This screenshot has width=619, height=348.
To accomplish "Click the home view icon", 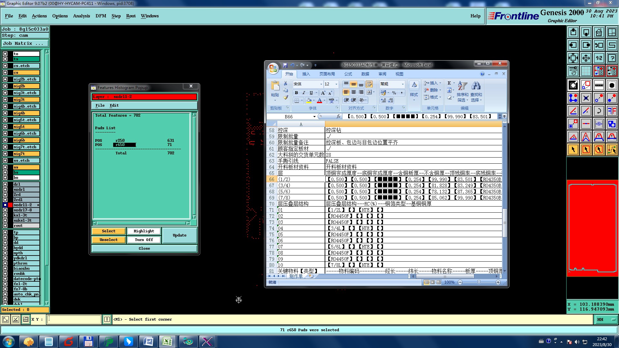I will [x=599, y=32].
